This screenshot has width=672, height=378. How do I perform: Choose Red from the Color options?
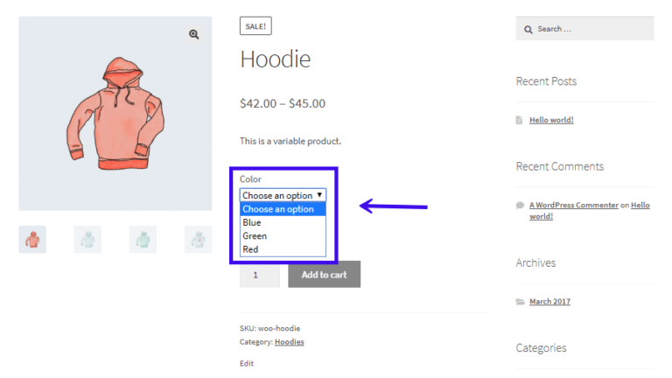coord(250,249)
